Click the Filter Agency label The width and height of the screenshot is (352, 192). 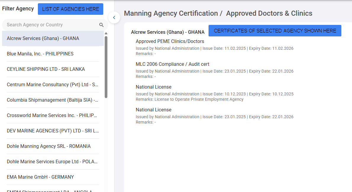[18, 9]
